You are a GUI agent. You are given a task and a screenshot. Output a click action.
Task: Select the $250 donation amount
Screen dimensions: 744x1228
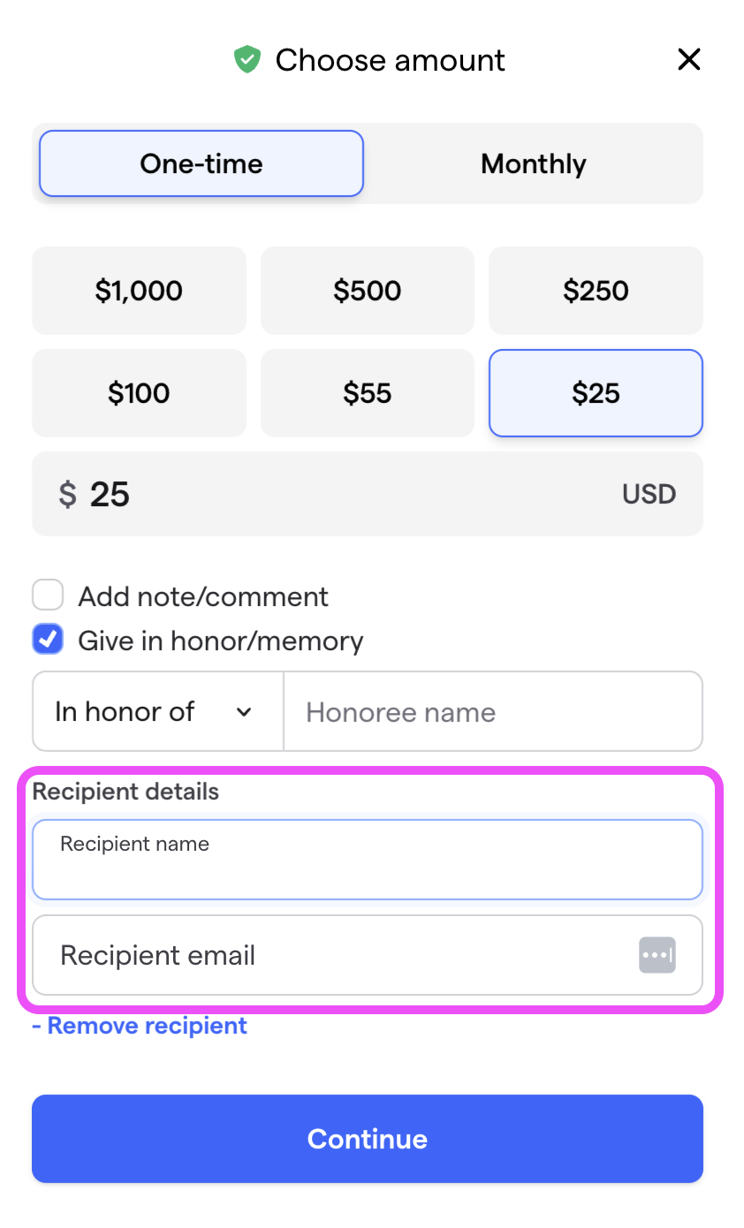click(x=596, y=291)
